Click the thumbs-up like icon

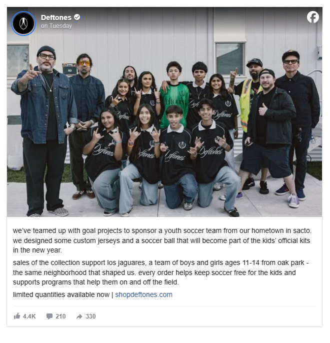click(17, 316)
